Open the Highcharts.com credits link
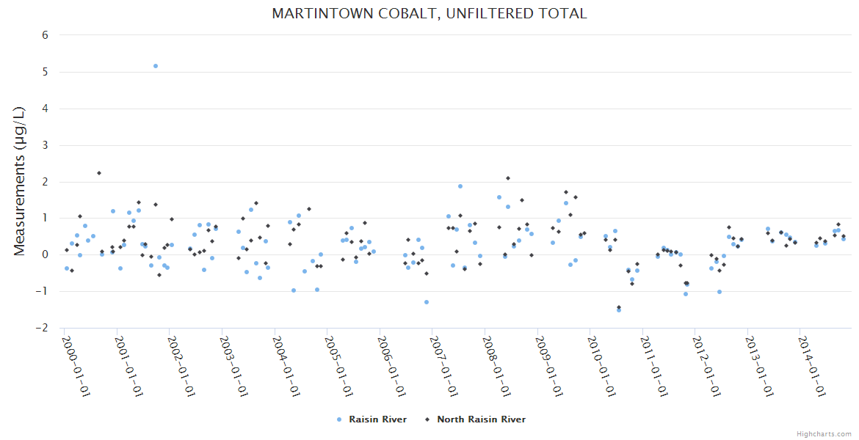 [x=824, y=433]
